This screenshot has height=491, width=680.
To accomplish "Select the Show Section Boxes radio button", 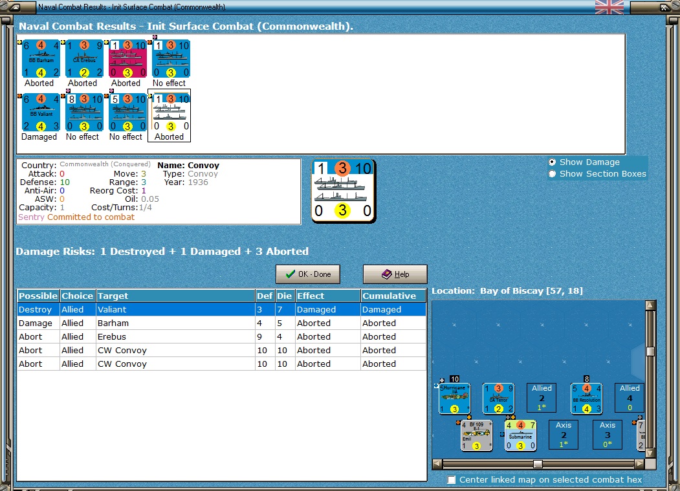I will coord(552,174).
